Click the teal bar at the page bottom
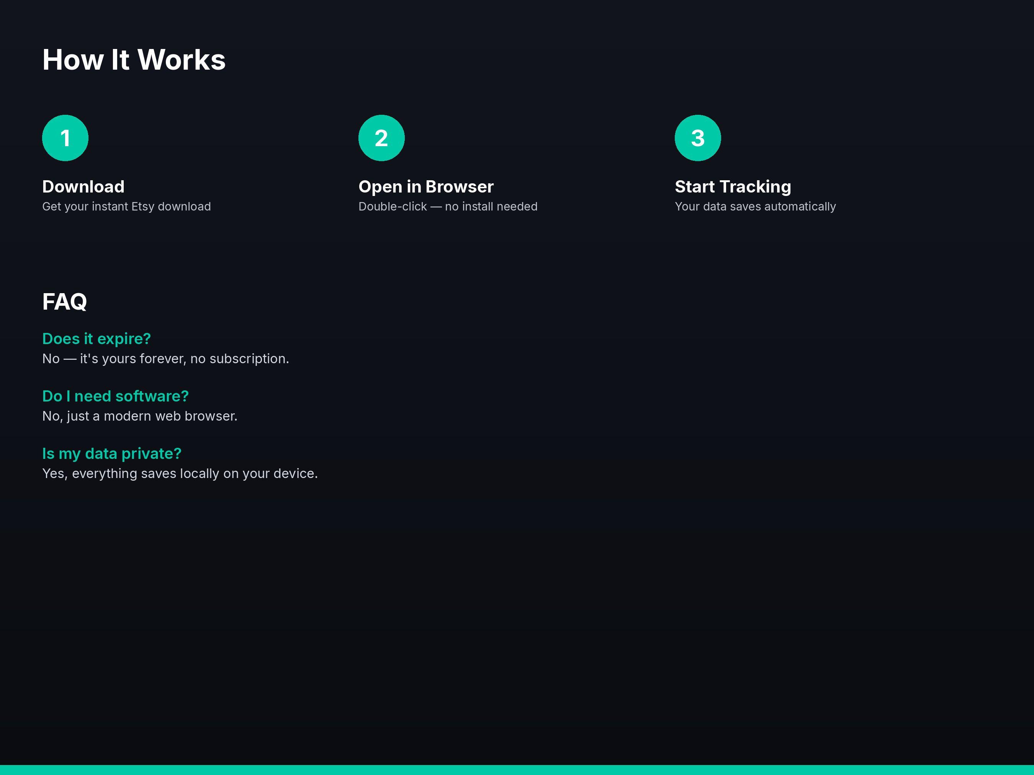Image resolution: width=1034 pixels, height=775 pixels. [517, 770]
